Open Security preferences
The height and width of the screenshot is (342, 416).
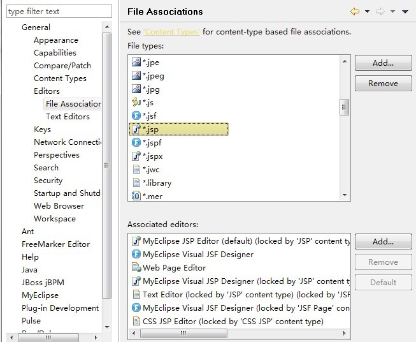48,181
